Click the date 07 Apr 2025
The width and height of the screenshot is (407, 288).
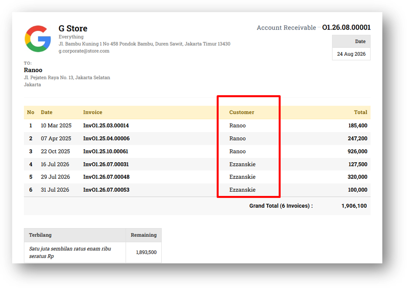(56, 138)
